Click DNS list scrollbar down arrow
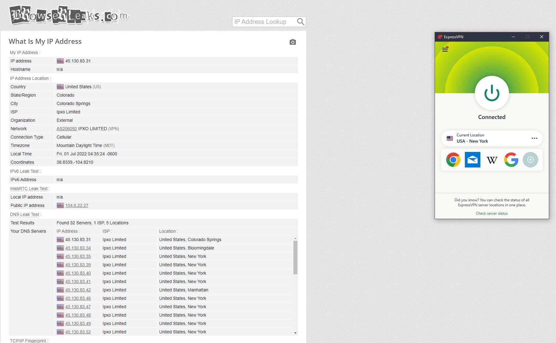556x343 pixels. coord(295,333)
